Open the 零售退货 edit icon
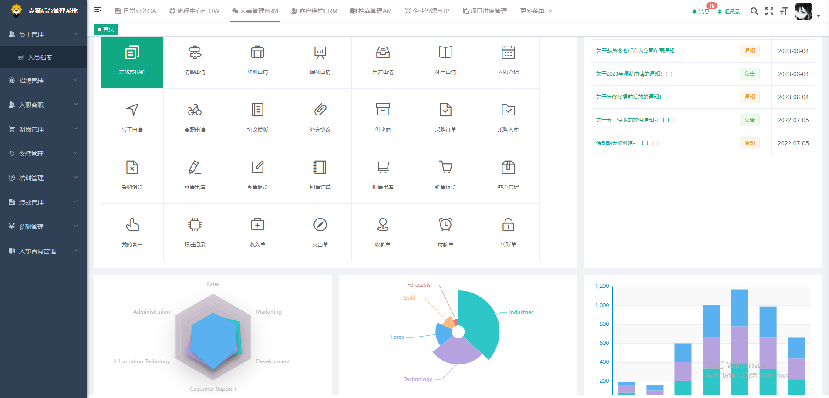Image resolution: width=829 pixels, height=398 pixels. (x=257, y=167)
